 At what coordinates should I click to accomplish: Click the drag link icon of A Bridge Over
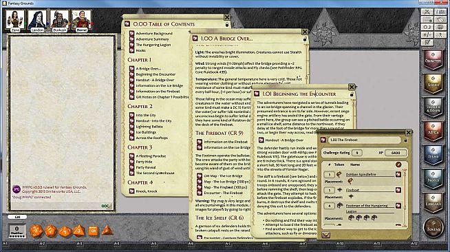click(195, 39)
